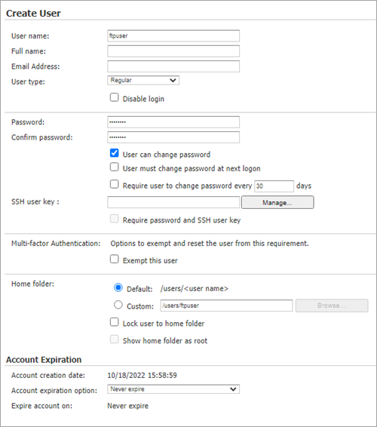377x427 pixels.
Task: Click the Browse... button
Action: (332, 306)
